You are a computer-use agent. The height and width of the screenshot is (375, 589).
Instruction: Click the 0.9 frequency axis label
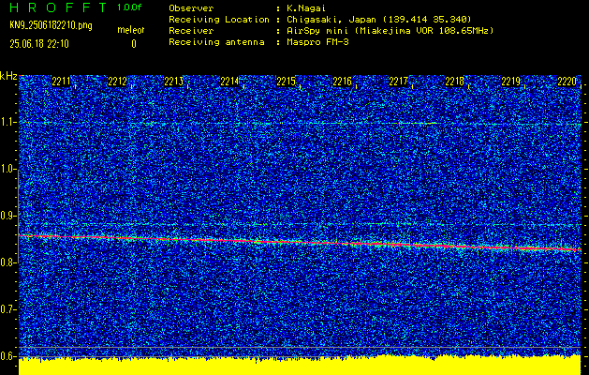point(7,216)
